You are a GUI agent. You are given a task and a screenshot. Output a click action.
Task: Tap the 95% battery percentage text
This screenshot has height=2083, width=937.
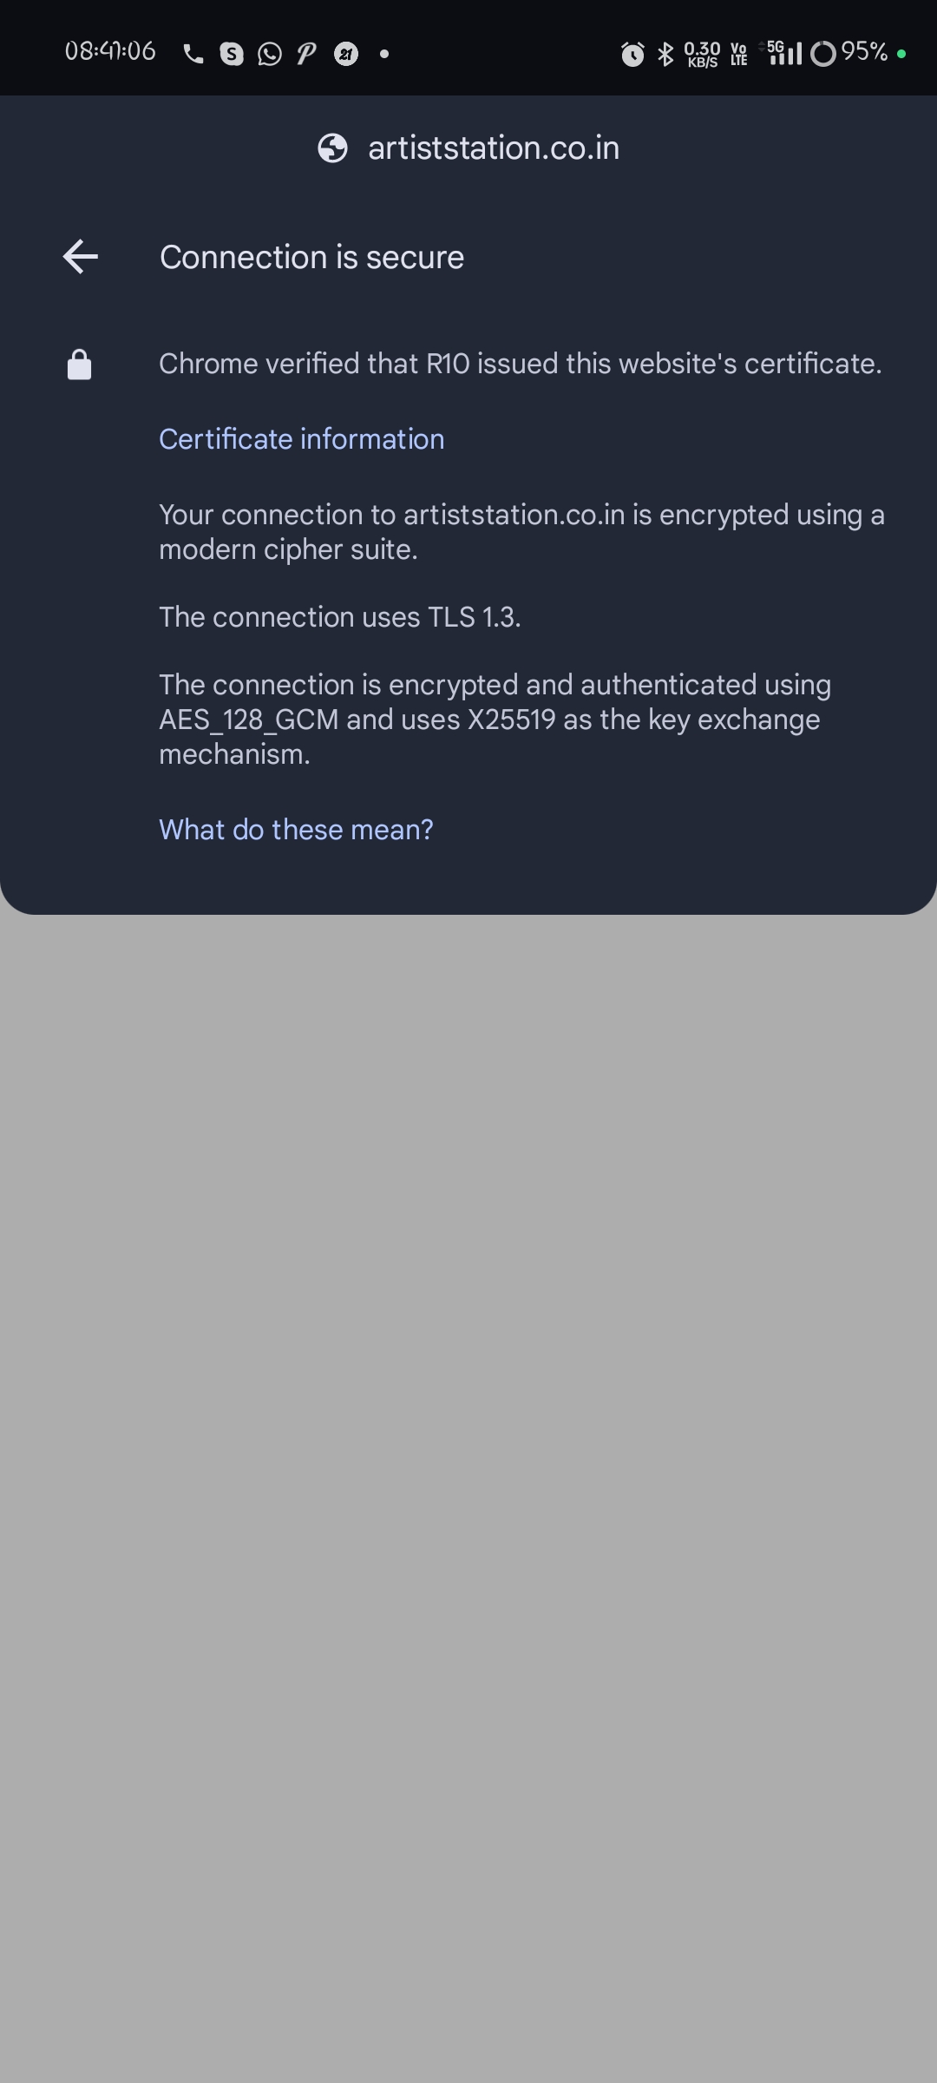point(864,52)
